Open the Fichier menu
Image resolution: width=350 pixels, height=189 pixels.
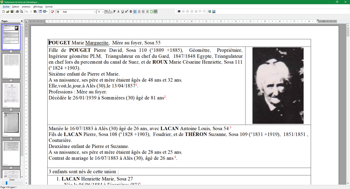(x=6, y=7)
